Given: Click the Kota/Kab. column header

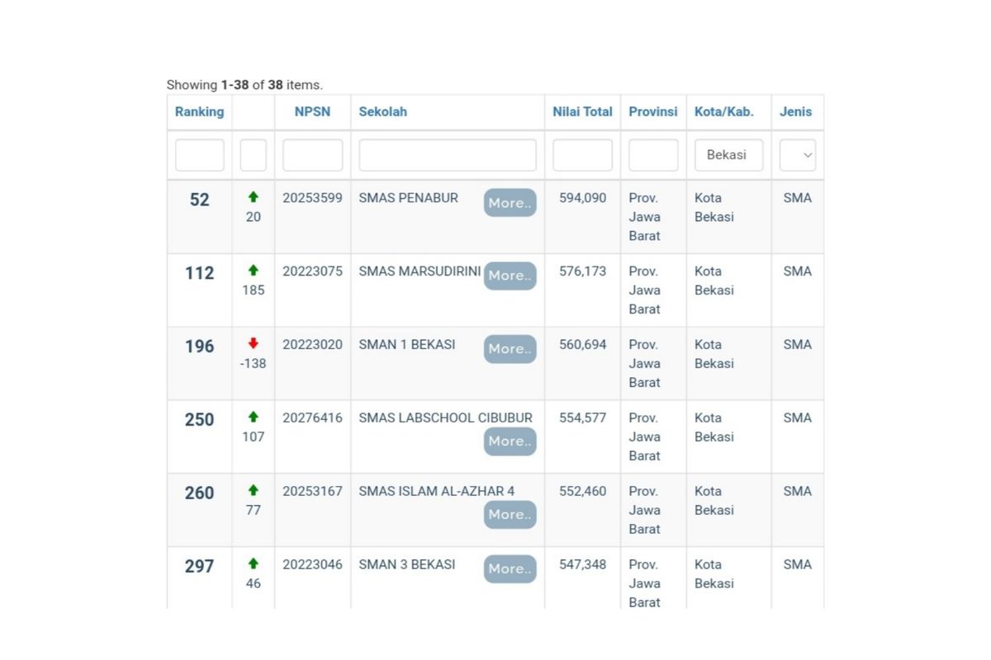Looking at the screenshot, I should pyautogui.click(x=723, y=111).
